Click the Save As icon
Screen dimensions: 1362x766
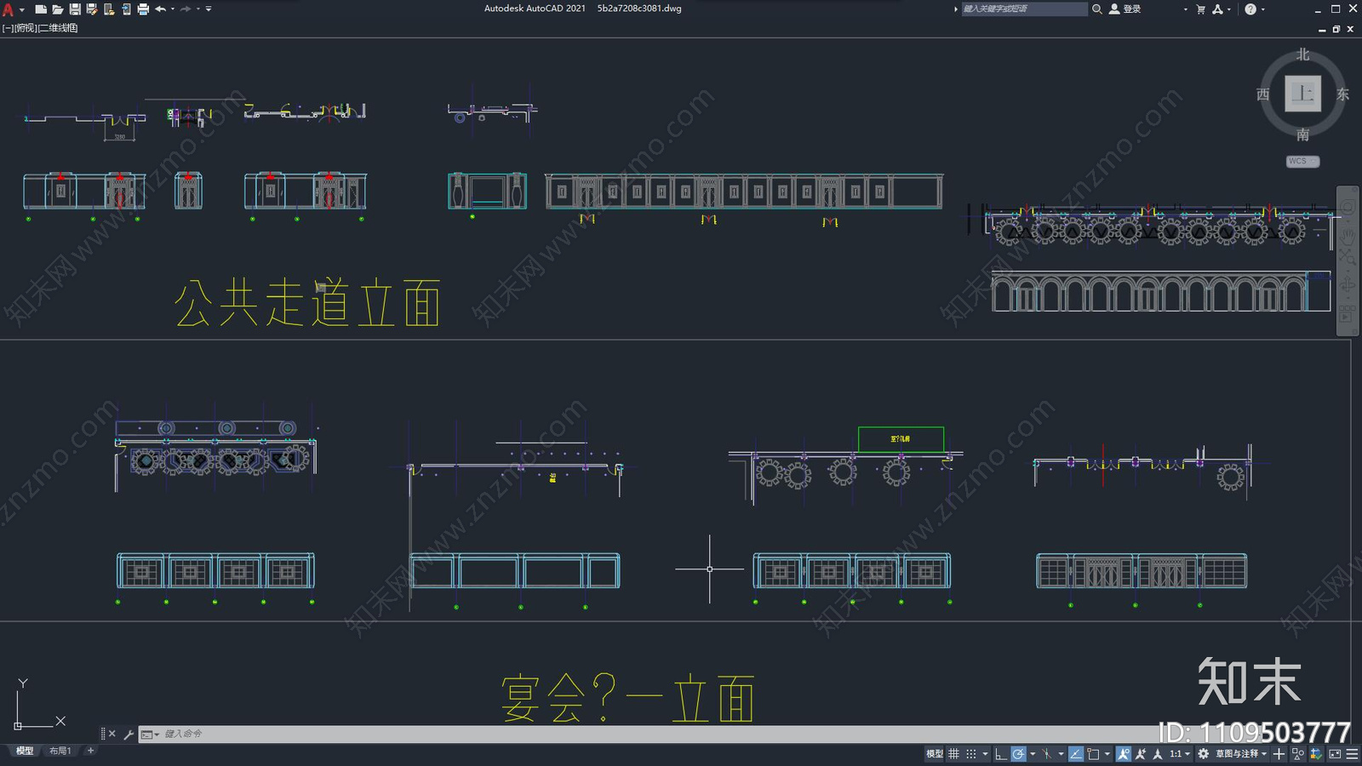(92, 9)
